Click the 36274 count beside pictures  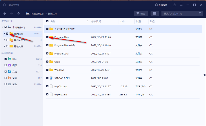tap(39, 59)
